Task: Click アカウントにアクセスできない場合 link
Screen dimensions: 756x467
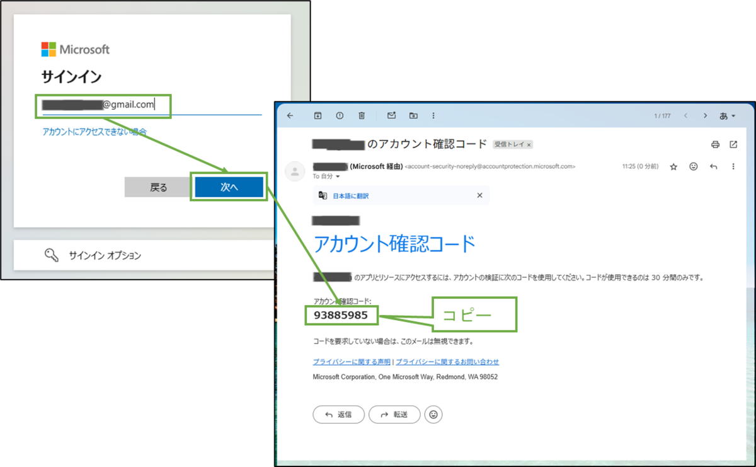Action: point(94,132)
